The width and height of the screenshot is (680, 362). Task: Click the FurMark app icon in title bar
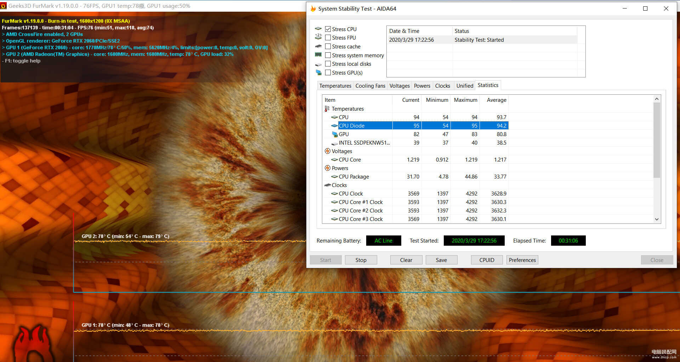click(4, 6)
